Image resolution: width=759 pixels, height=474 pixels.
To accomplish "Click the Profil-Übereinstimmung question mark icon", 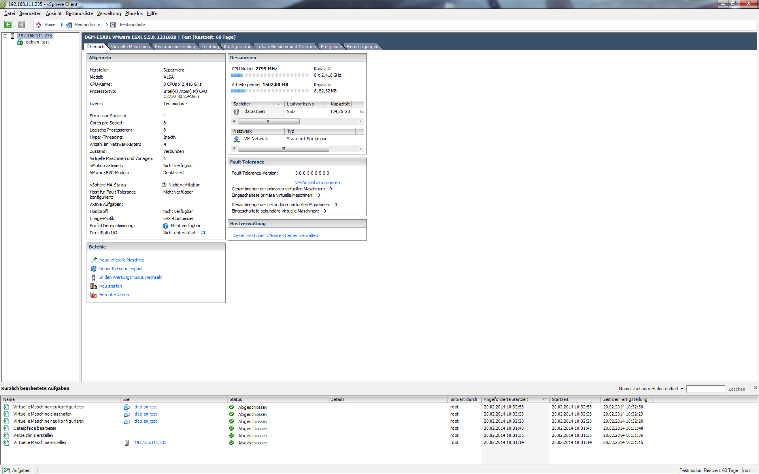I will click(x=166, y=226).
